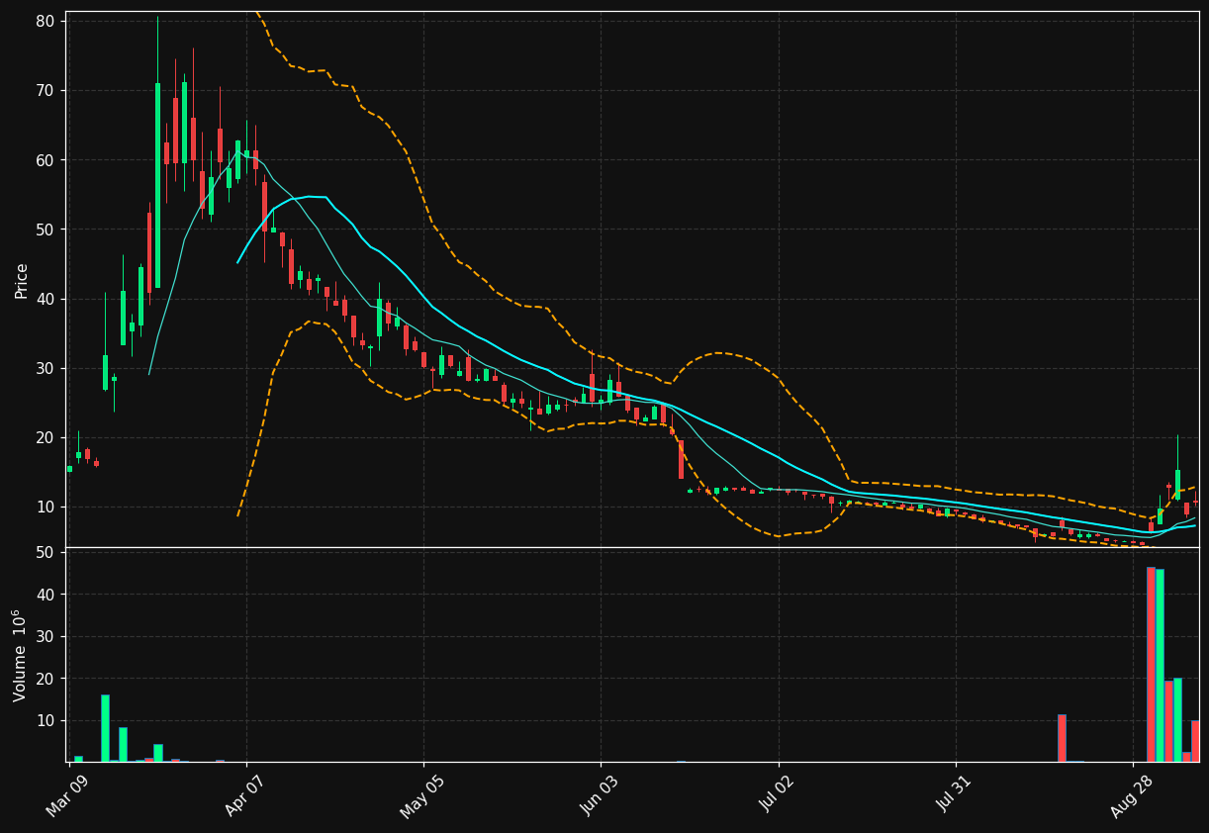Click the Price axis title
The image size is (1209, 833).
pyautogui.click(x=22, y=281)
